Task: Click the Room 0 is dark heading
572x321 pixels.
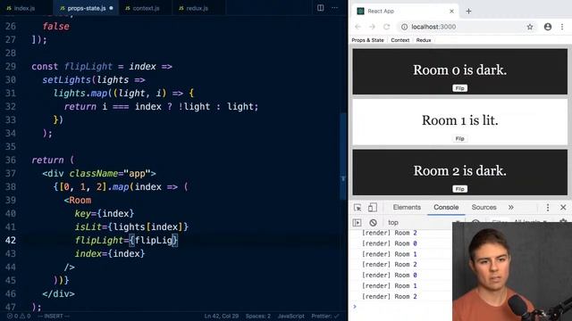Action: pos(459,70)
